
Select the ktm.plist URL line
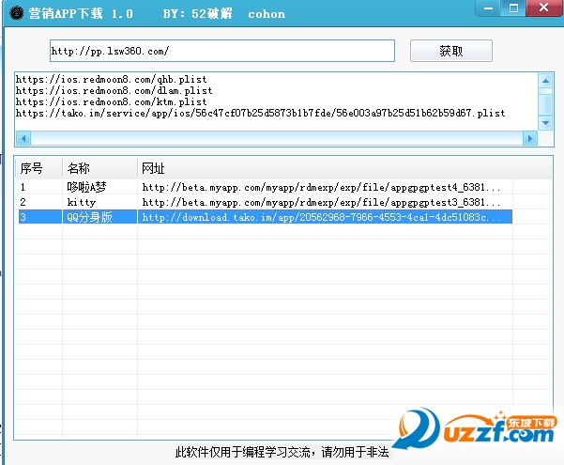pos(111,101)
